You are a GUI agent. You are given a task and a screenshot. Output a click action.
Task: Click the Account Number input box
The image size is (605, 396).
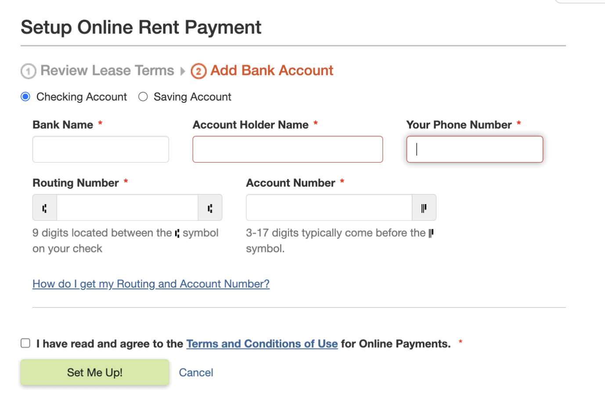pos(329,208)
